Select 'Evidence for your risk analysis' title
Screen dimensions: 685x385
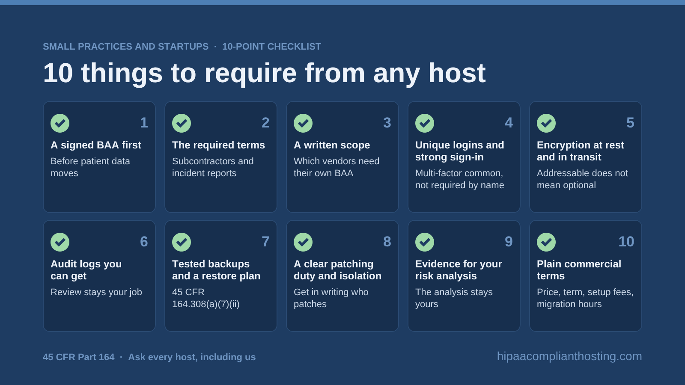(459, 270)
